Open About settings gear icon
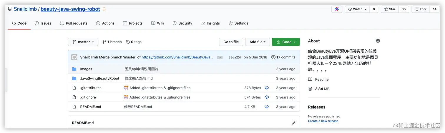The image size is (445, 133). [x=378, y=41]
